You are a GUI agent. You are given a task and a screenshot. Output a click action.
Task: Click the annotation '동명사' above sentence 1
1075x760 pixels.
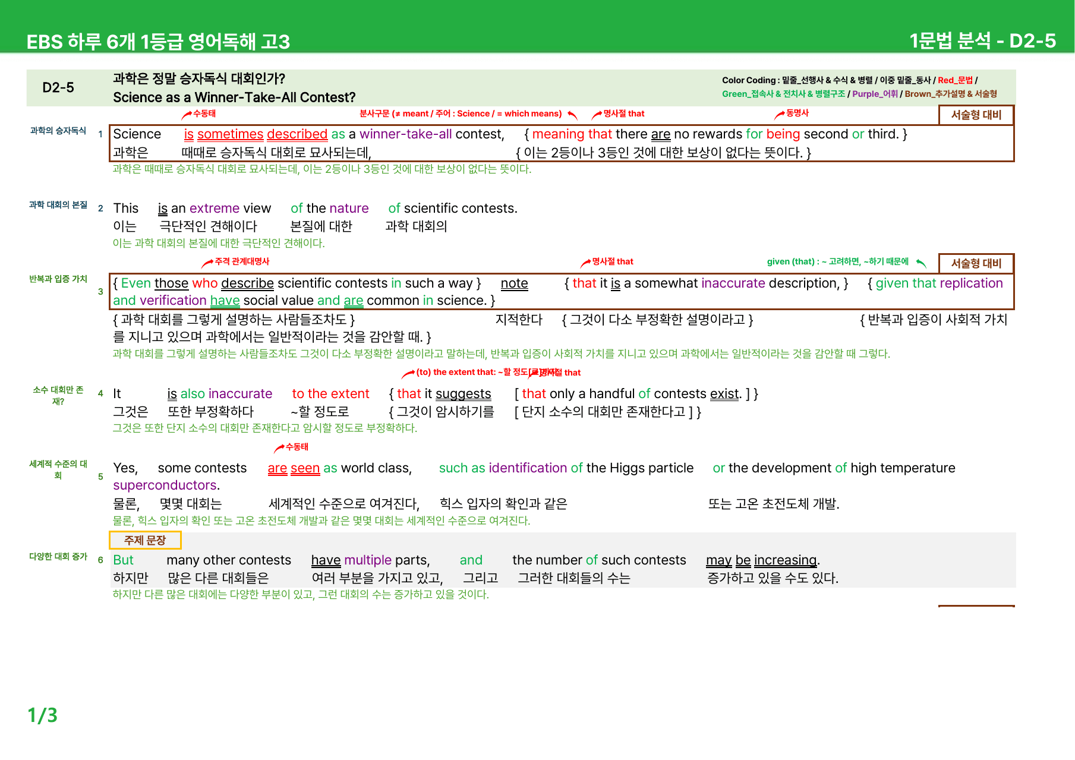[x=797, y=113]
